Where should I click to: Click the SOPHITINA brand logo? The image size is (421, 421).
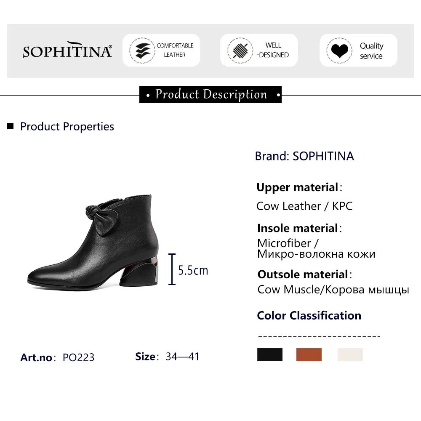[x=67, y=51]
